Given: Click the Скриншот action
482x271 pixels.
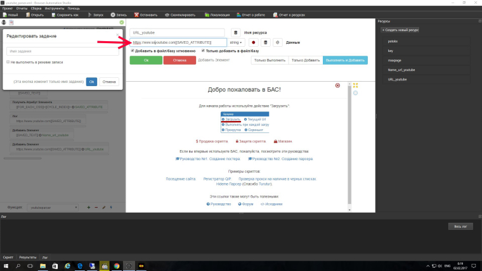Looking at the screenshot, I should (254, 130).
